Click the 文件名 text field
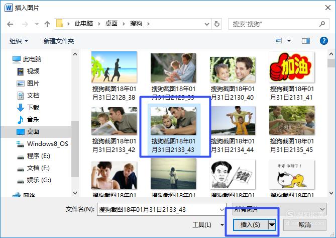This screenshot has width=336, height=238. pos(158,209)
